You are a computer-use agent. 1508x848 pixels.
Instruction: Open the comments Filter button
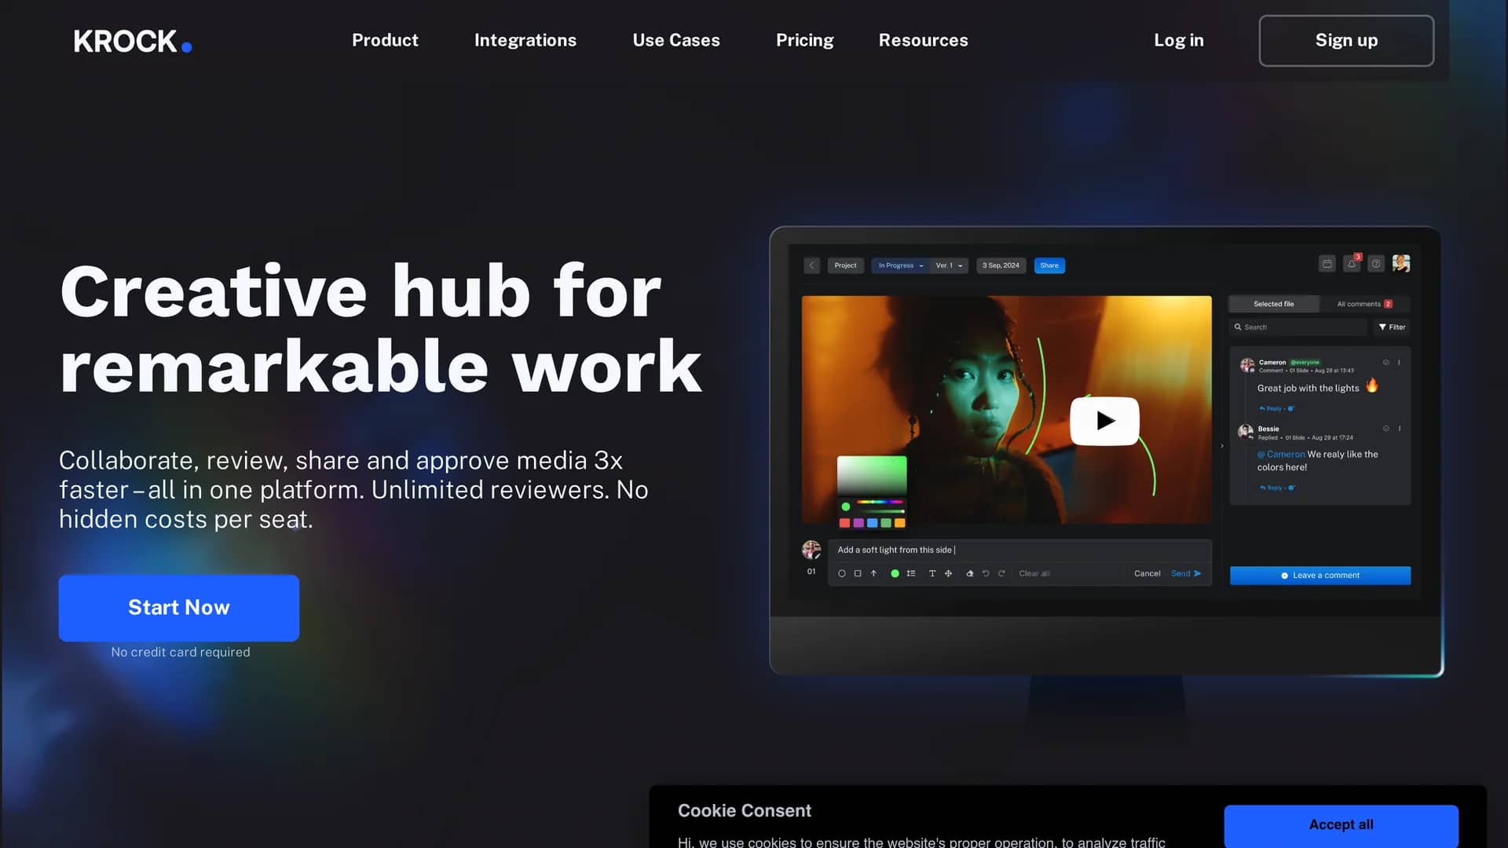pyautogui.click(x=1392, y=327)
